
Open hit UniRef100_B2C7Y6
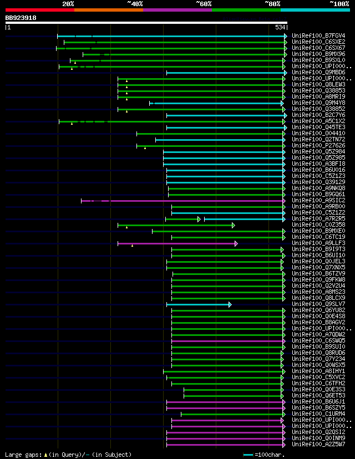(x=318, y=115)
